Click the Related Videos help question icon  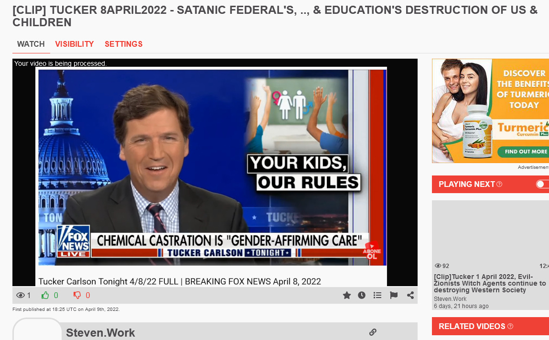tap(510, 326)
